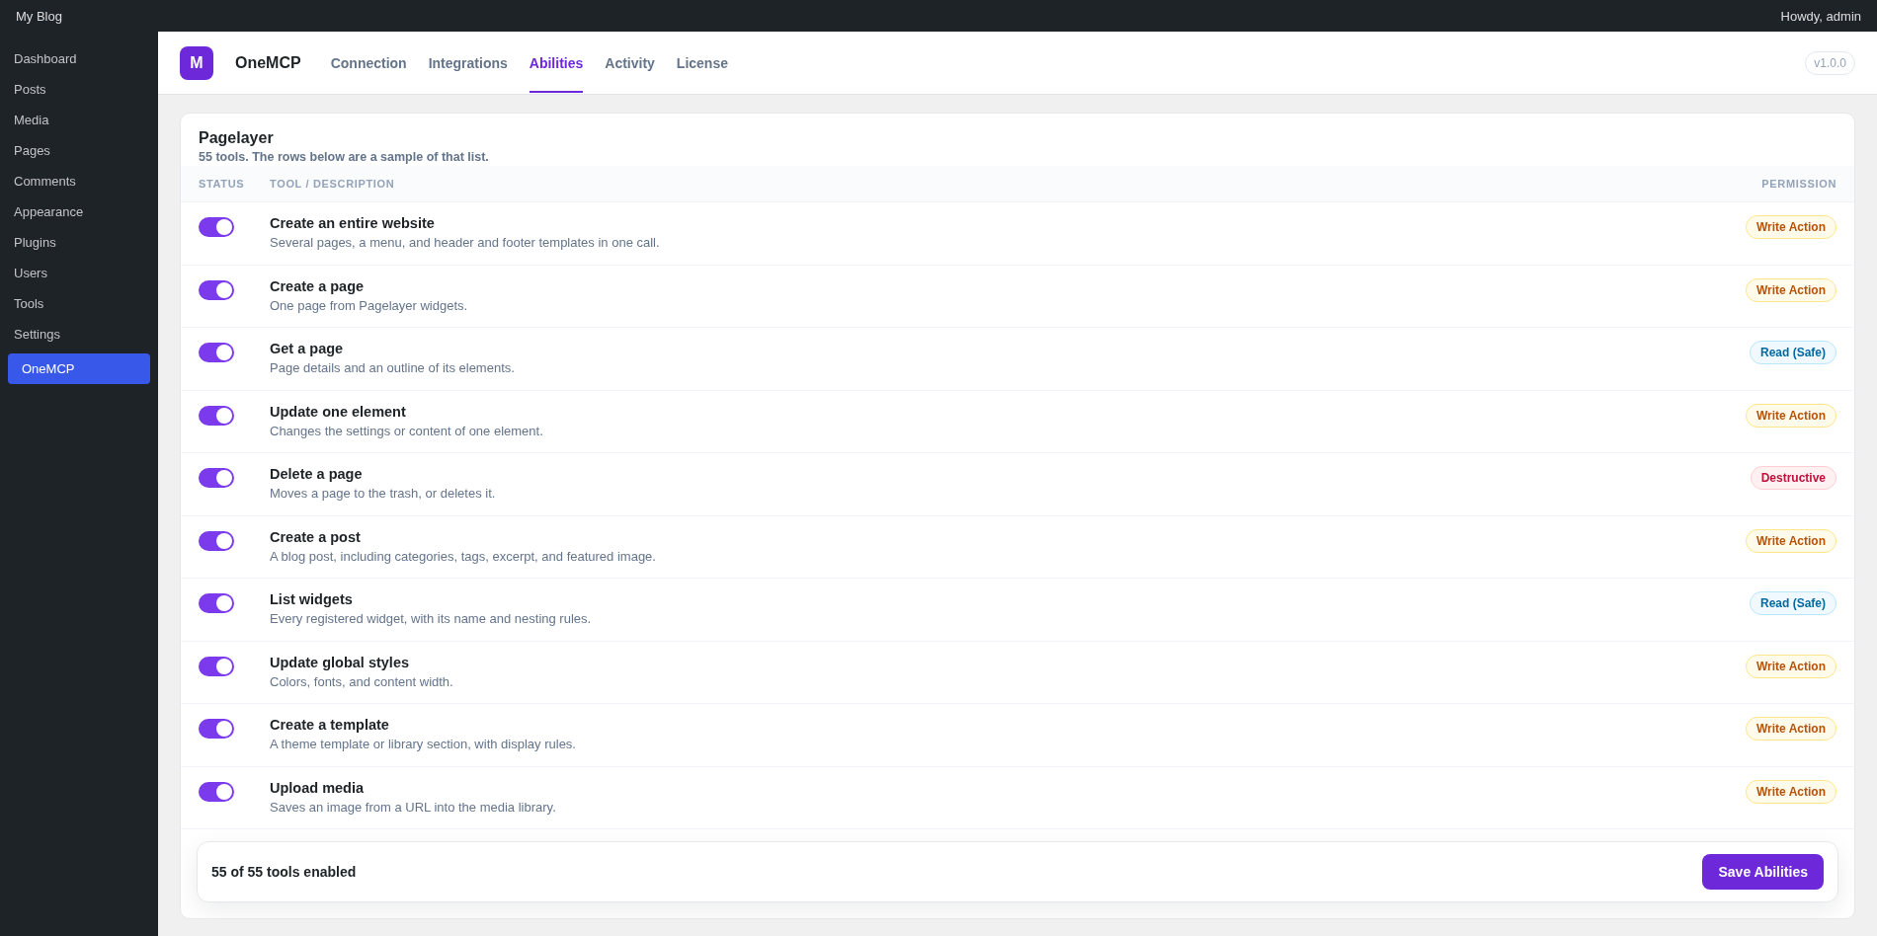The height and width of the screenshot is (936, 1877).
Task: Click Read (Safe) badge for Get a page
Action: [1793, 352]
